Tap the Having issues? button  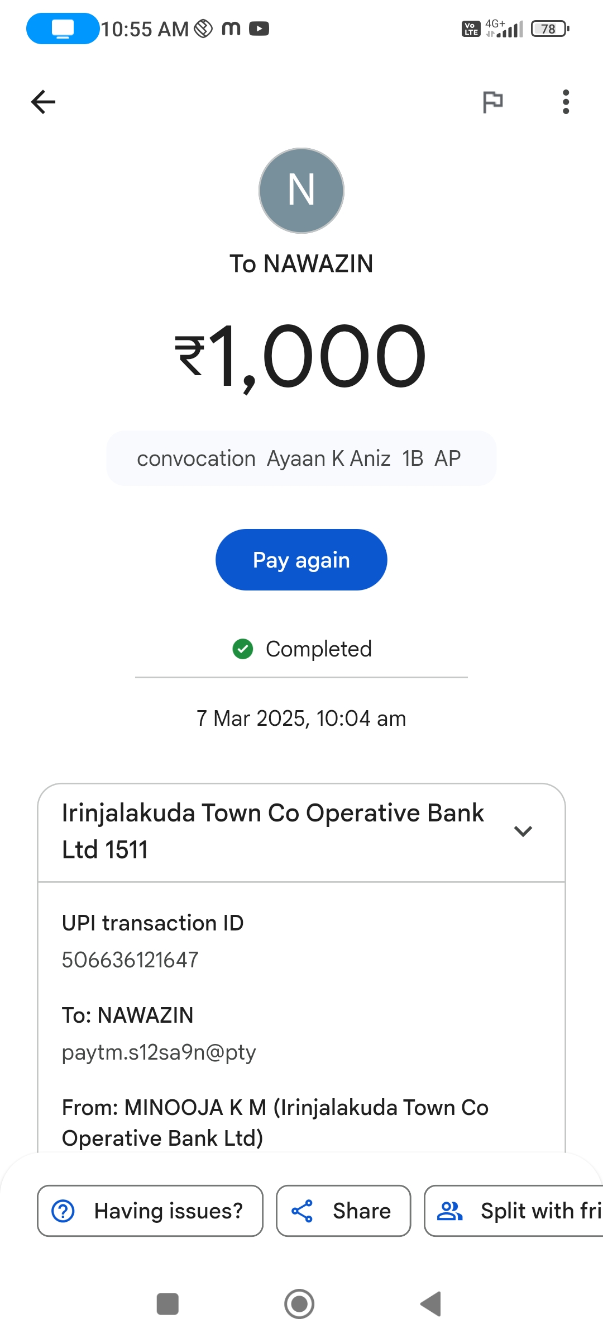(150, 1211)
